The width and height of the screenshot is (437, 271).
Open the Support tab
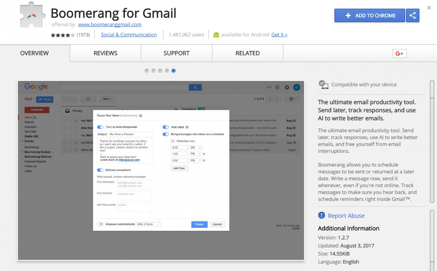pyautogui.click(x=177, y=53)
